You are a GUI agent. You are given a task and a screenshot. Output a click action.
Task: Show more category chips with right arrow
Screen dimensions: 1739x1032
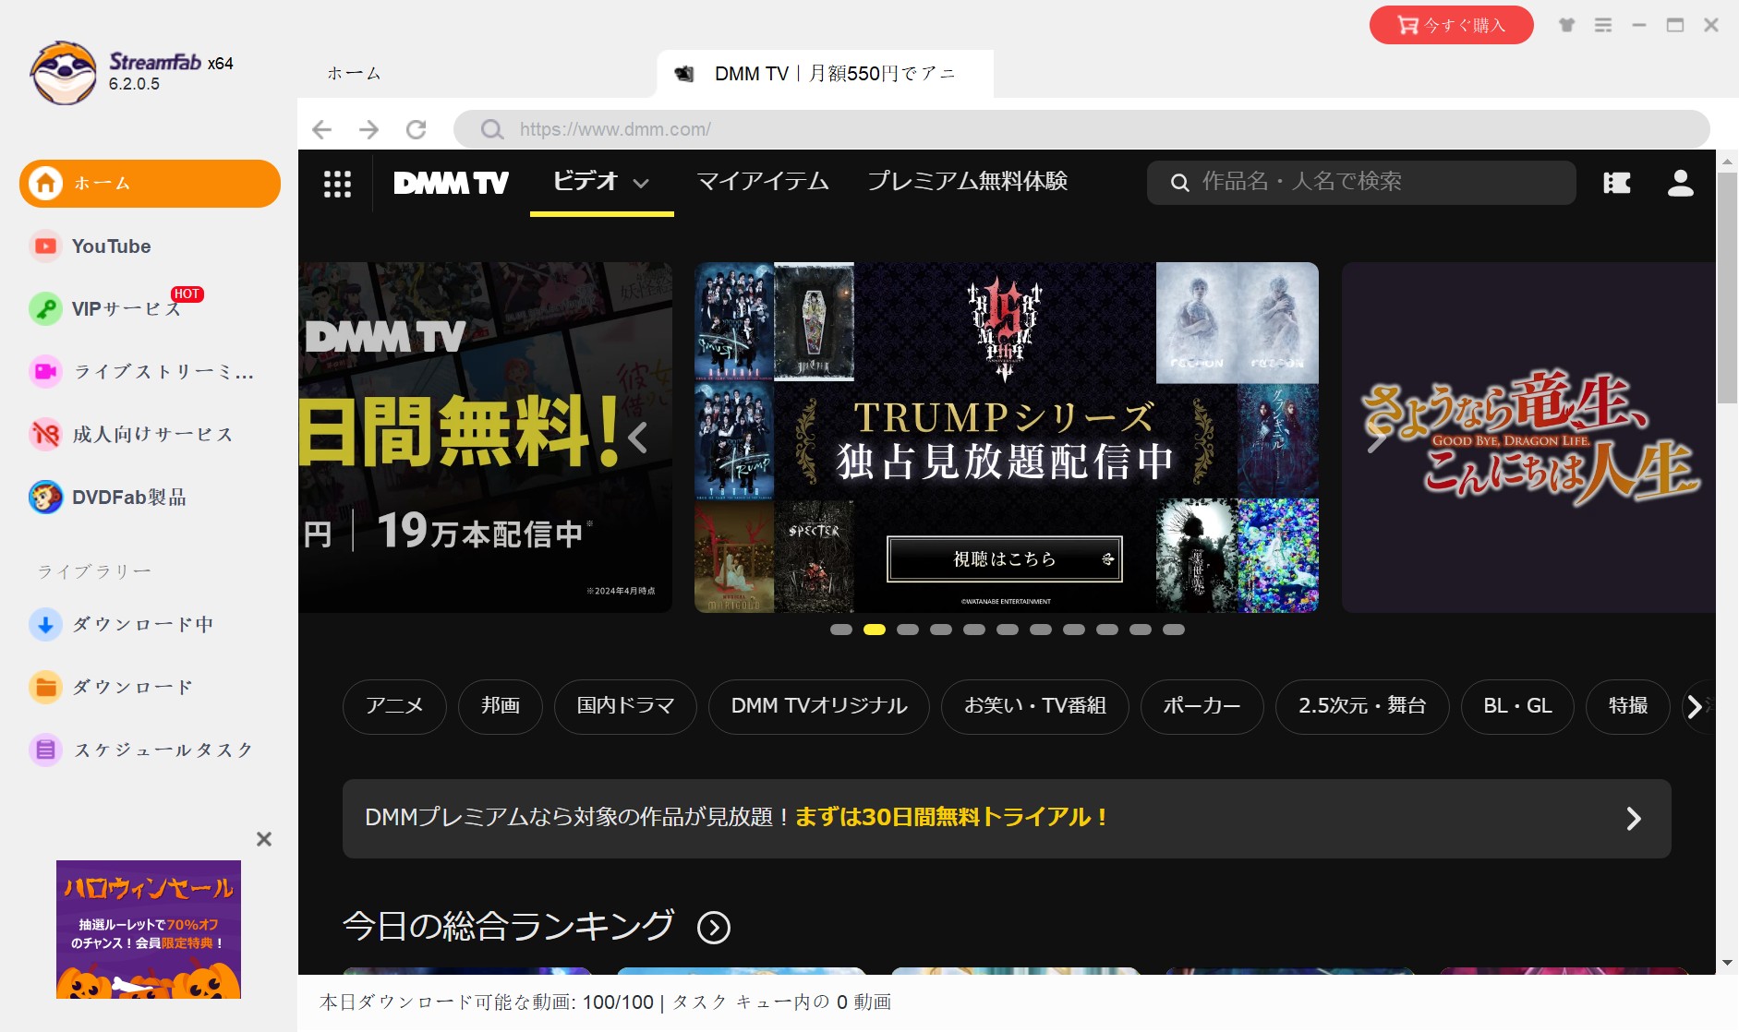pos(1696,707)
